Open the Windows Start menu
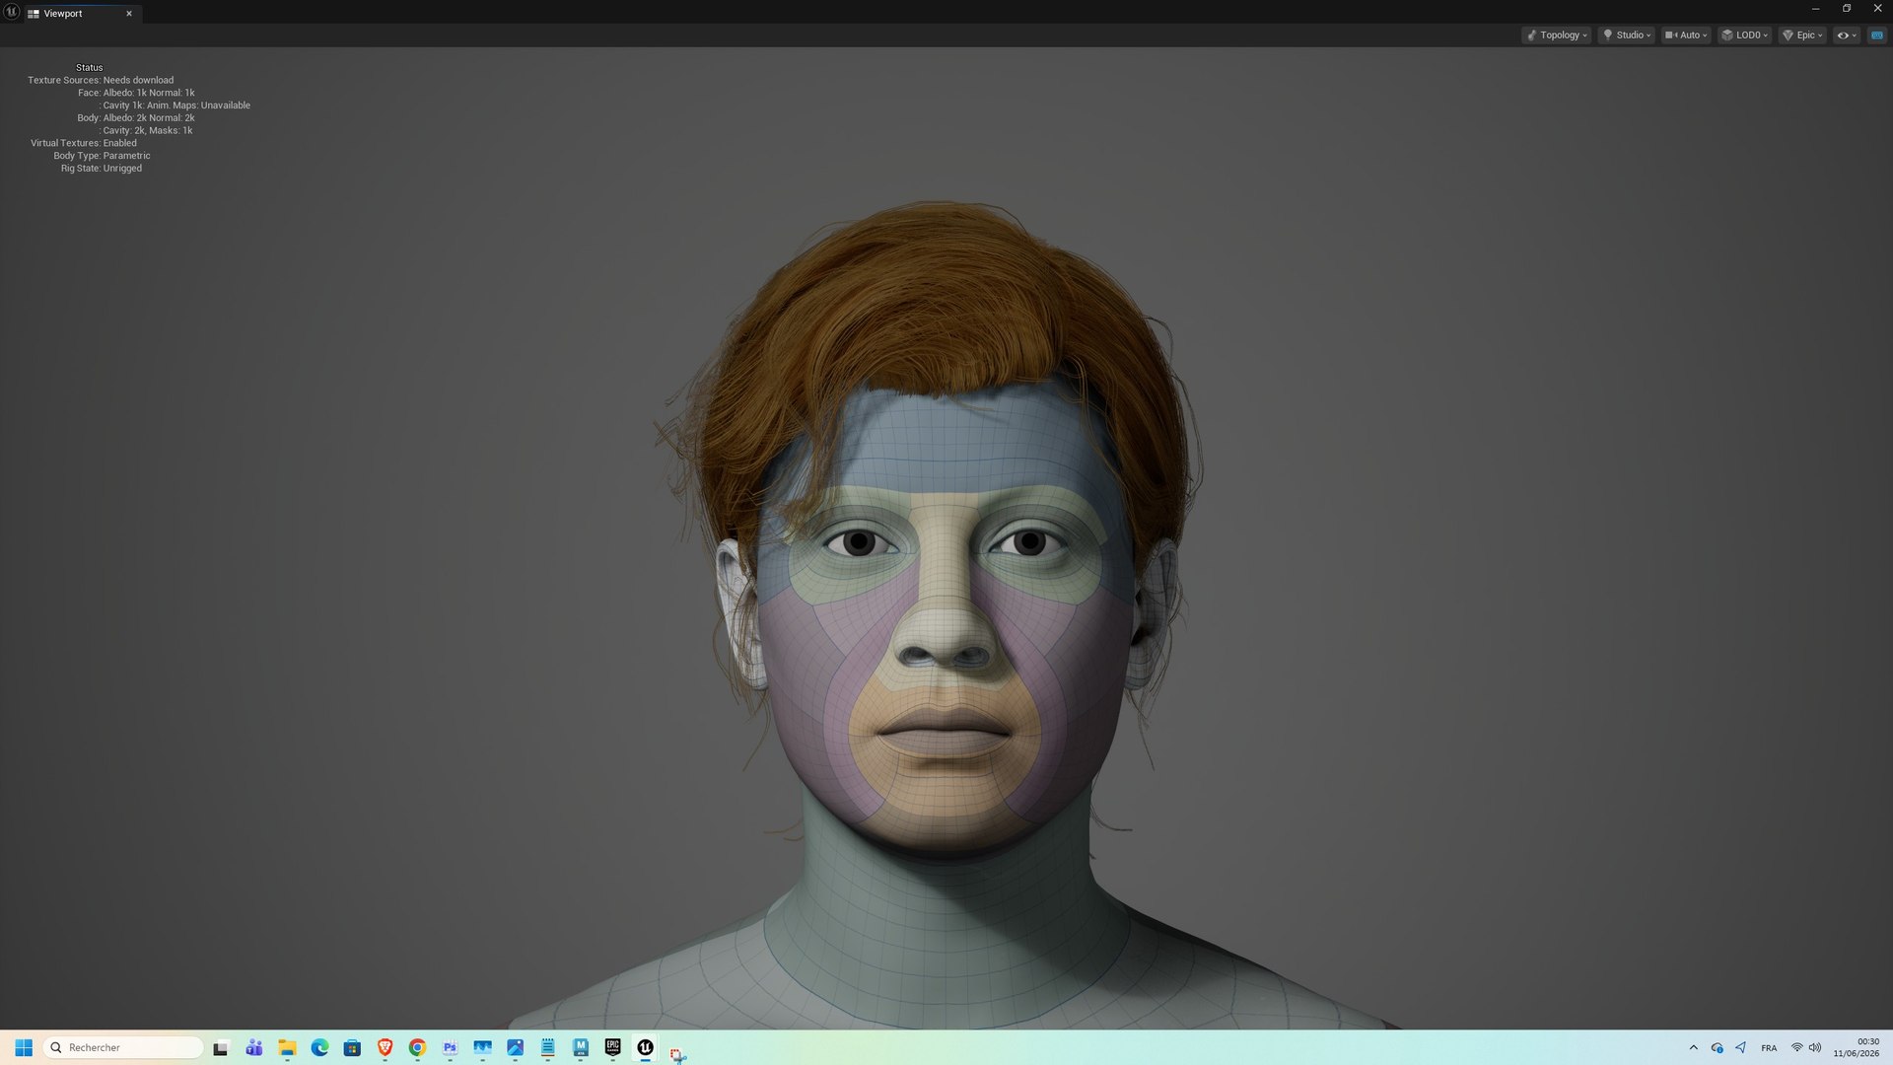Screen dimensions: 1893x1065 (x=24, y=1047)
